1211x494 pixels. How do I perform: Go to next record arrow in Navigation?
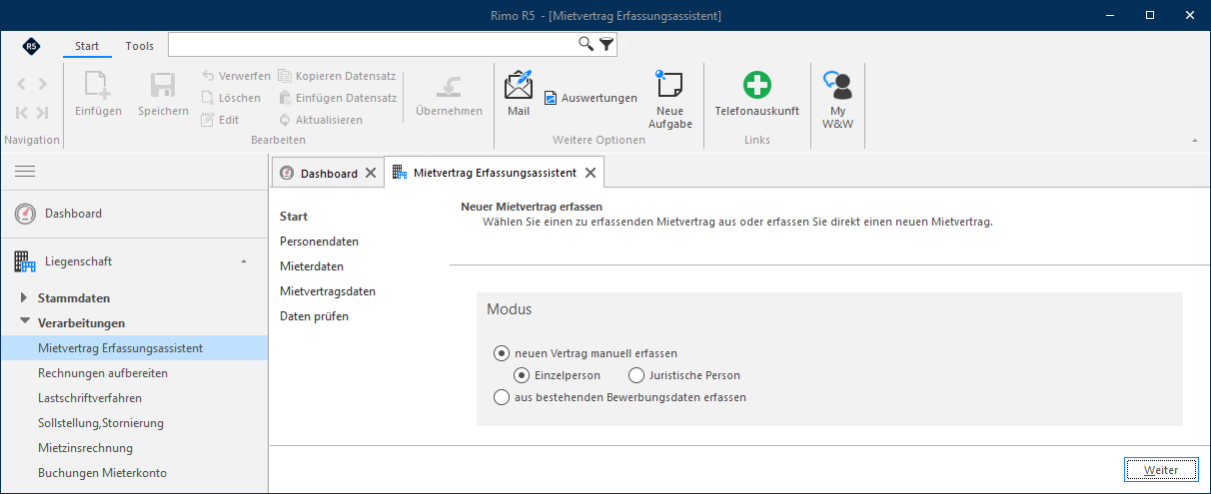pyautogui.click(x=42, y=84)
